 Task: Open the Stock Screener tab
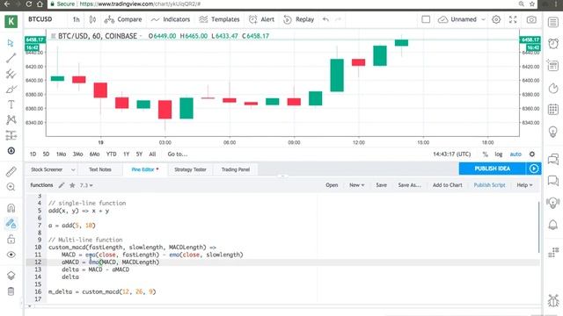[x=47, y=169]
